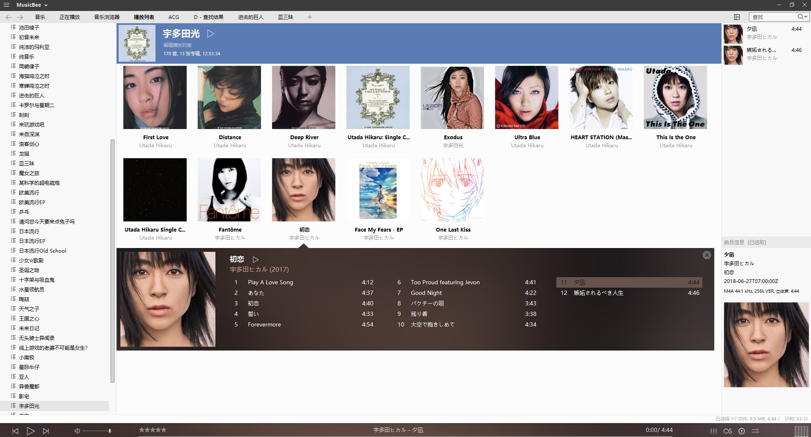
Task: Play the 宇多田光 playlist from header
Action: pos(211,34)
